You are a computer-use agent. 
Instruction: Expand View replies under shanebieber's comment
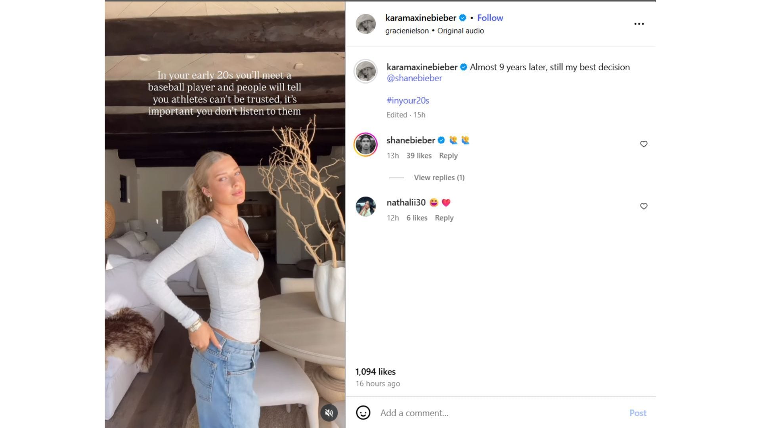pos(439,178)
